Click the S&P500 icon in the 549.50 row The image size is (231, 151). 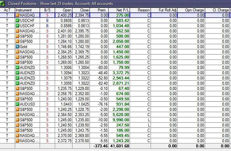pos(17,99)
